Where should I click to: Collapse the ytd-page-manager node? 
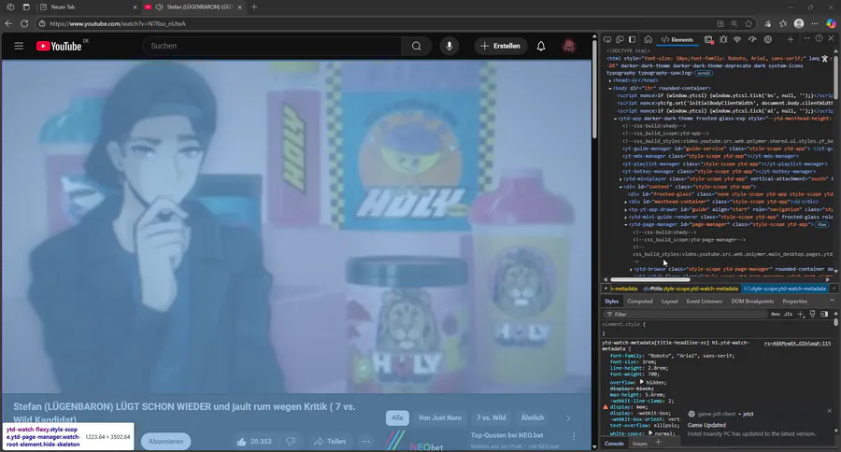(x=626, y=225)
